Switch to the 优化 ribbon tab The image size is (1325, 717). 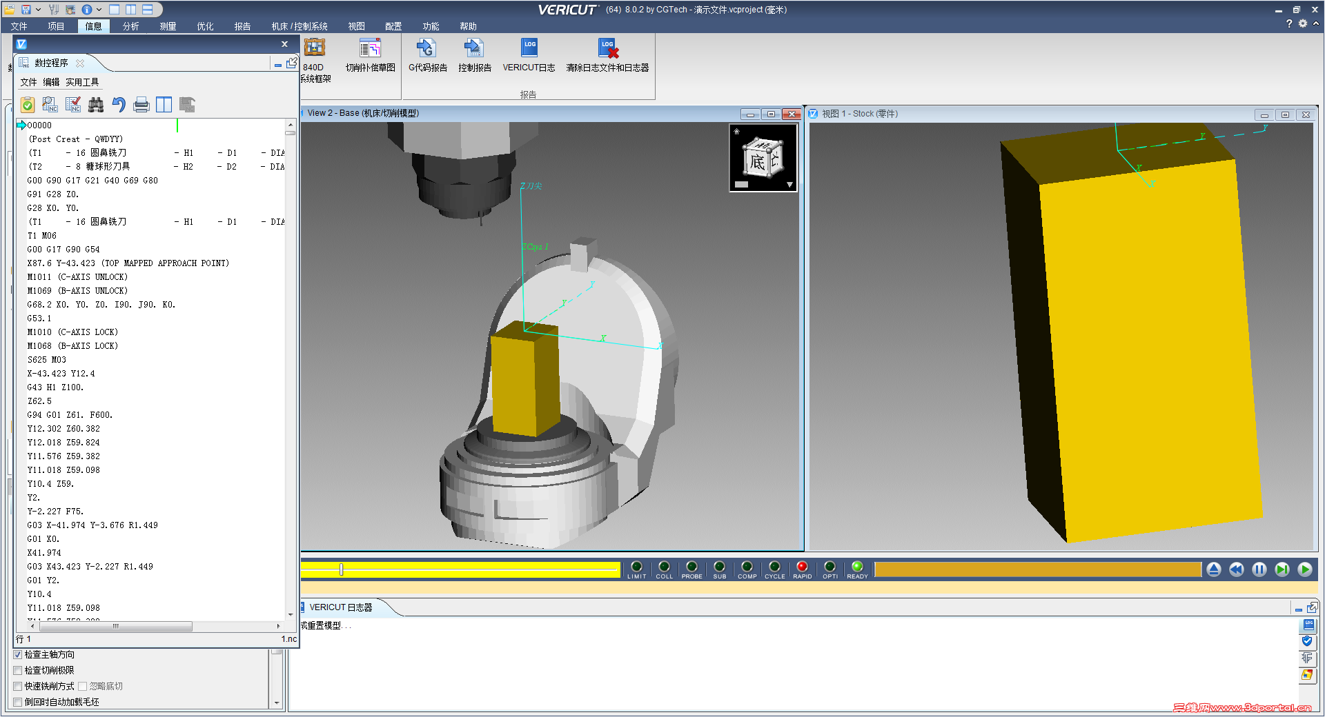pos(205,26)
